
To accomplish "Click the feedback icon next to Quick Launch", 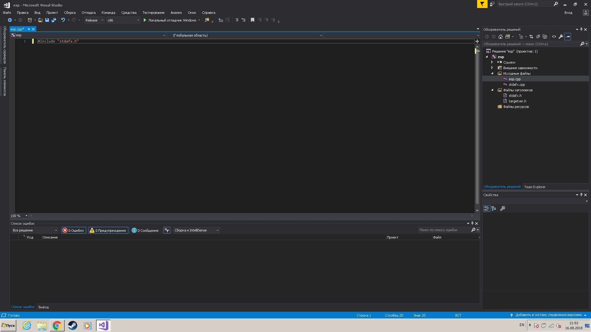I will pos(492,4).
